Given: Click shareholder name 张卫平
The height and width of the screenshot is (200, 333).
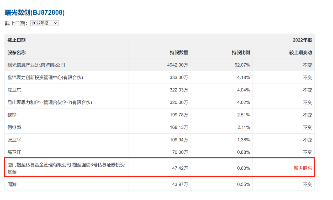Looking at the screenshot, I should click(14, 140).
